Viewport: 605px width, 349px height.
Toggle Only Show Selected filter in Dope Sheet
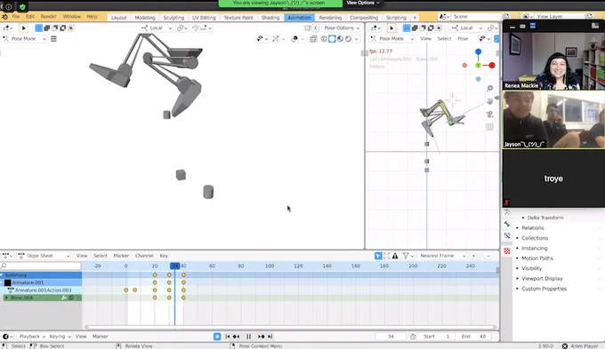click(x=378, y=256)
